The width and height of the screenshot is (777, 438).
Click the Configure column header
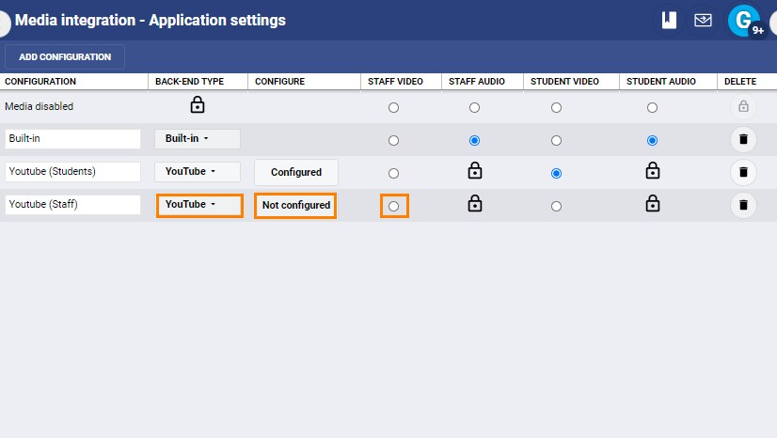279,81
